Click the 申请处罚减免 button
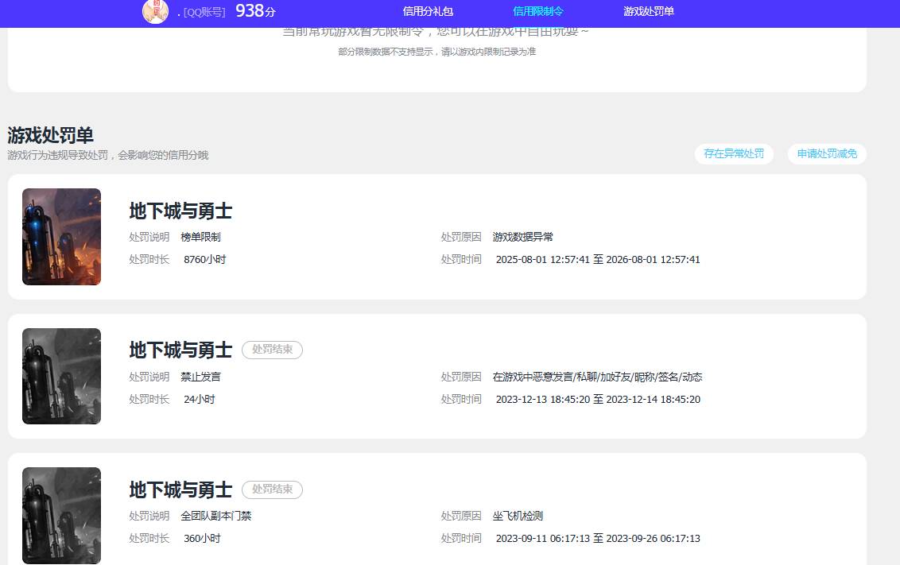Image resolution: width=900 pixels, height=565 pixels. click(x=827, y=154)
